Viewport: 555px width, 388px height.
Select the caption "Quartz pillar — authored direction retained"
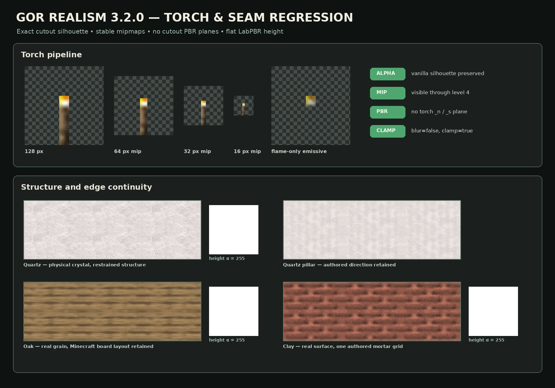(x=339, y=265)
